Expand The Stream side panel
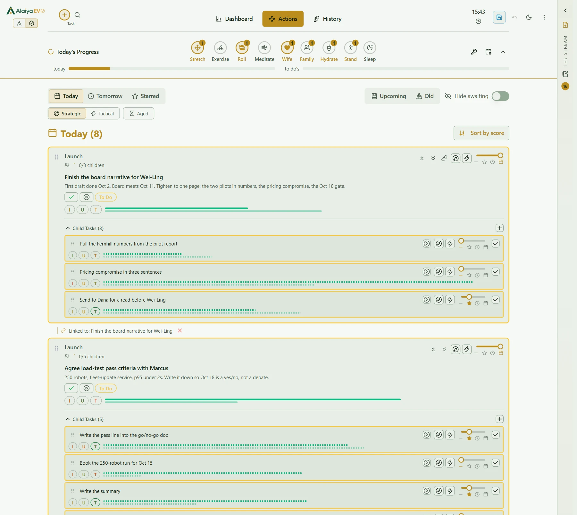 [565, 11]
